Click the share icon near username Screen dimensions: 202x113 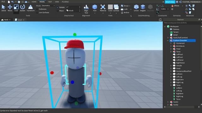pos(180,2)
